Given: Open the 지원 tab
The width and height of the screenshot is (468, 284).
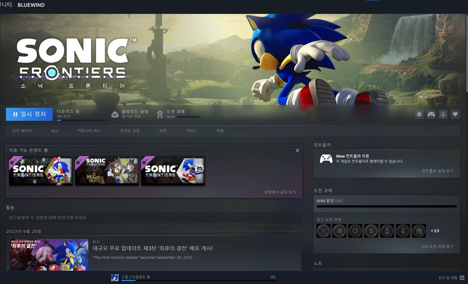Looking at the screenshot, I should 220,131.
